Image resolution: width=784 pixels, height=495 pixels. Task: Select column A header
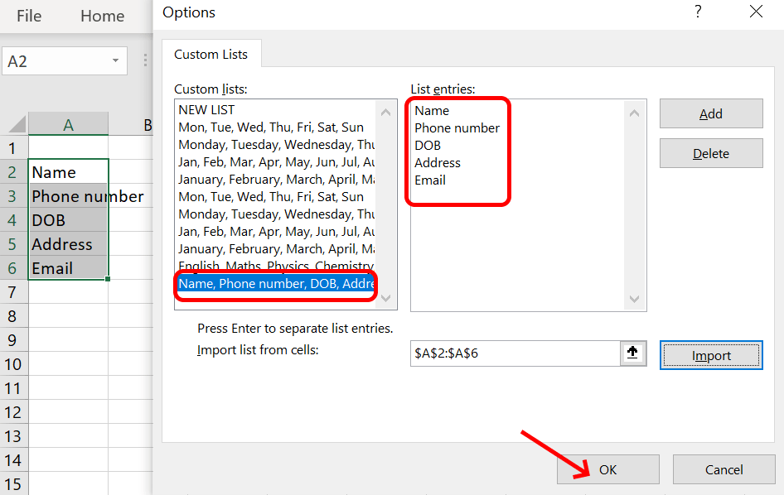[68, 125]
